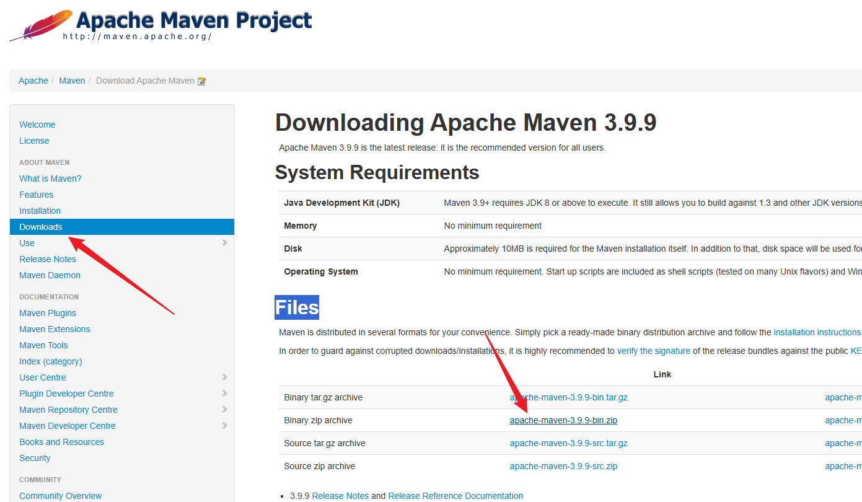This screenshot has height=502, width=862.
Task: Click the Binary zip archive cell
Action: tap(318, 420)
